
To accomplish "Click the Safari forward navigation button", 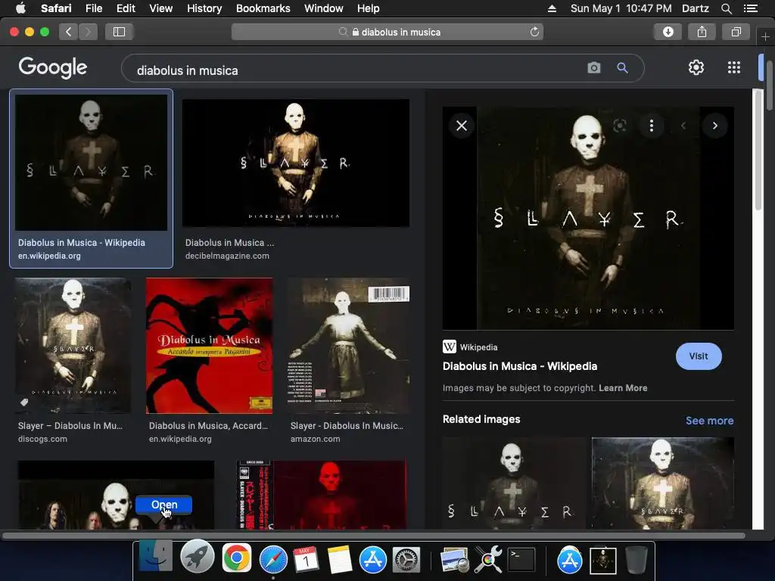I will tap(88, 32).
